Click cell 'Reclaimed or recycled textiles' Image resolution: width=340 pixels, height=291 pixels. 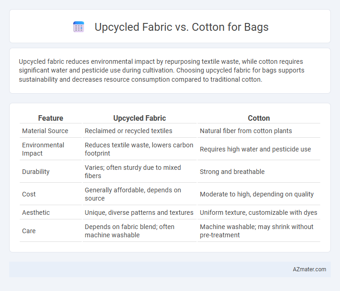[x=128, y=131]
